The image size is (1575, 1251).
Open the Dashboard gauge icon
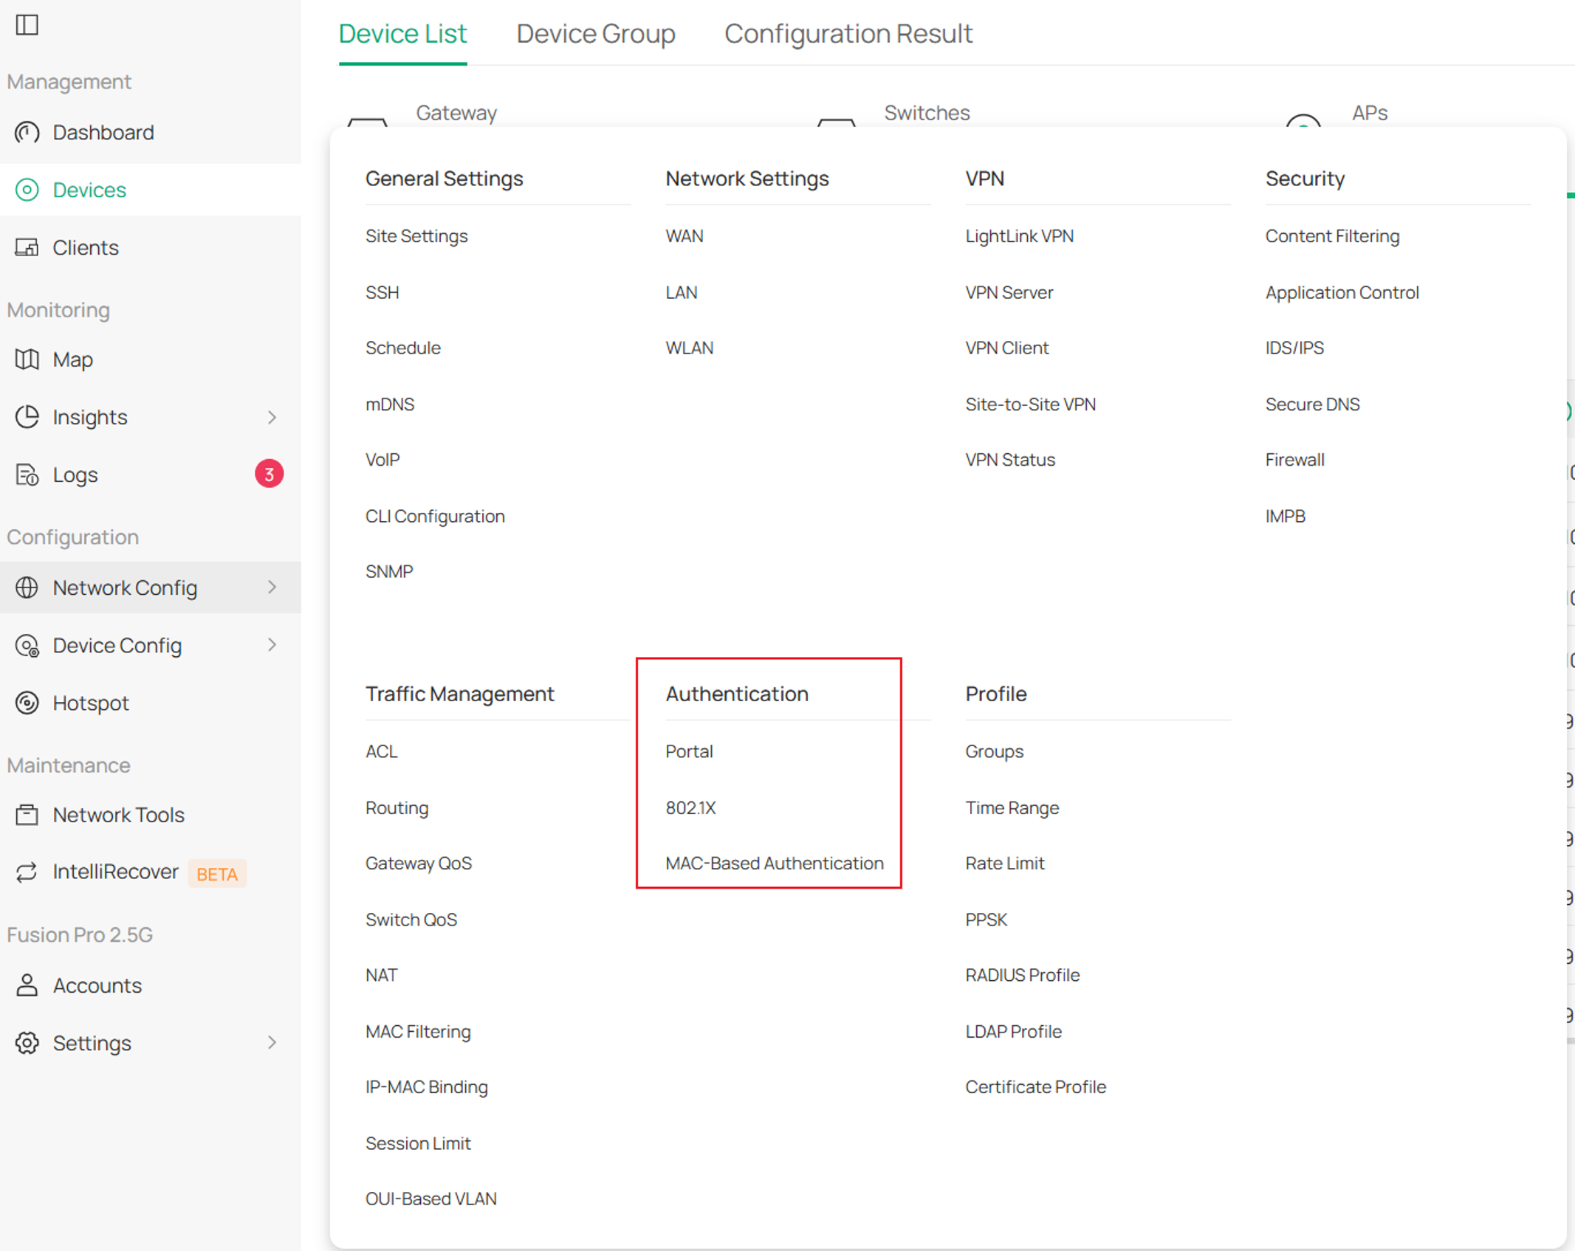[x=27, y=132]
